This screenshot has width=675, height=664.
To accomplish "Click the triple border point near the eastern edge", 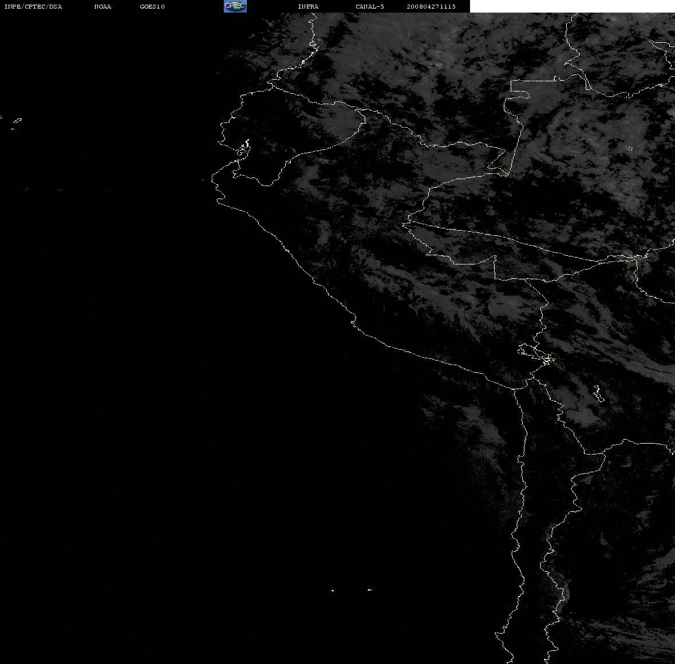I will tap(636, 258).
